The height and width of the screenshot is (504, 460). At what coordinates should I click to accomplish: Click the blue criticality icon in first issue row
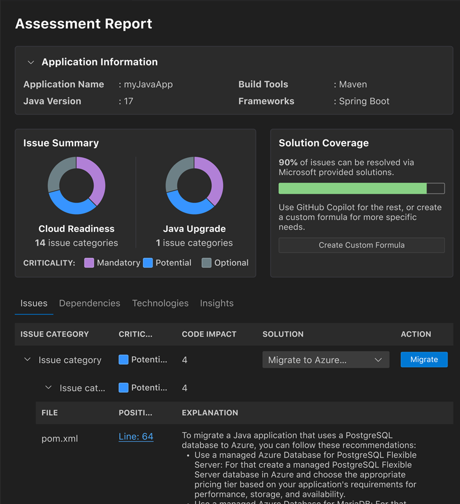(x=124, y=360)
